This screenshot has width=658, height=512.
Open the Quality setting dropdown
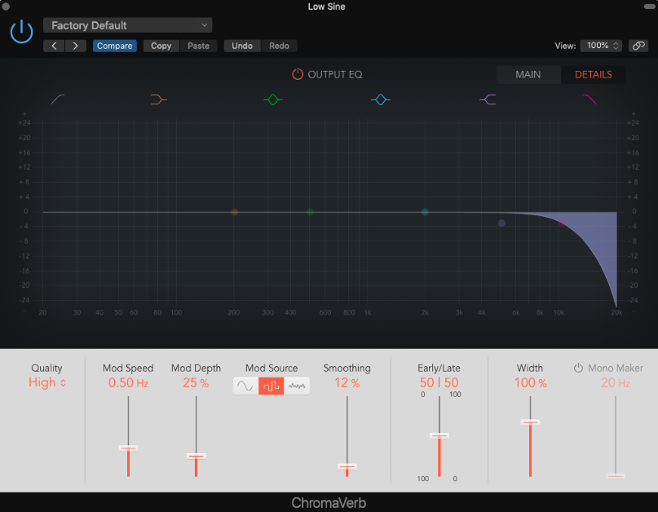(x=47, y=382)
